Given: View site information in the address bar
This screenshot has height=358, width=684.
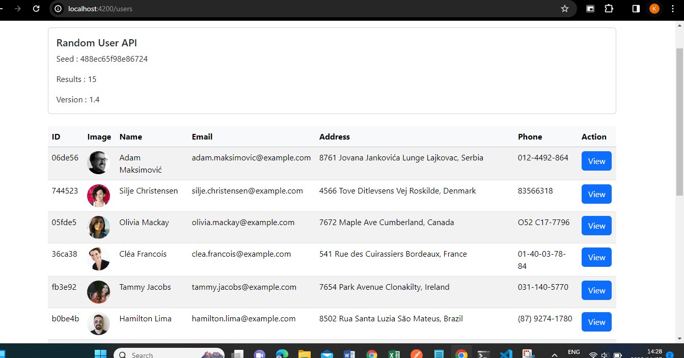Looking at the screenshot, I should 58,9.
